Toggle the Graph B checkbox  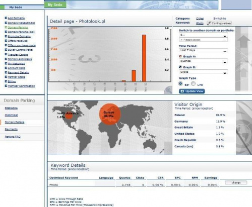pyautogui.click(x=180, y=67)
